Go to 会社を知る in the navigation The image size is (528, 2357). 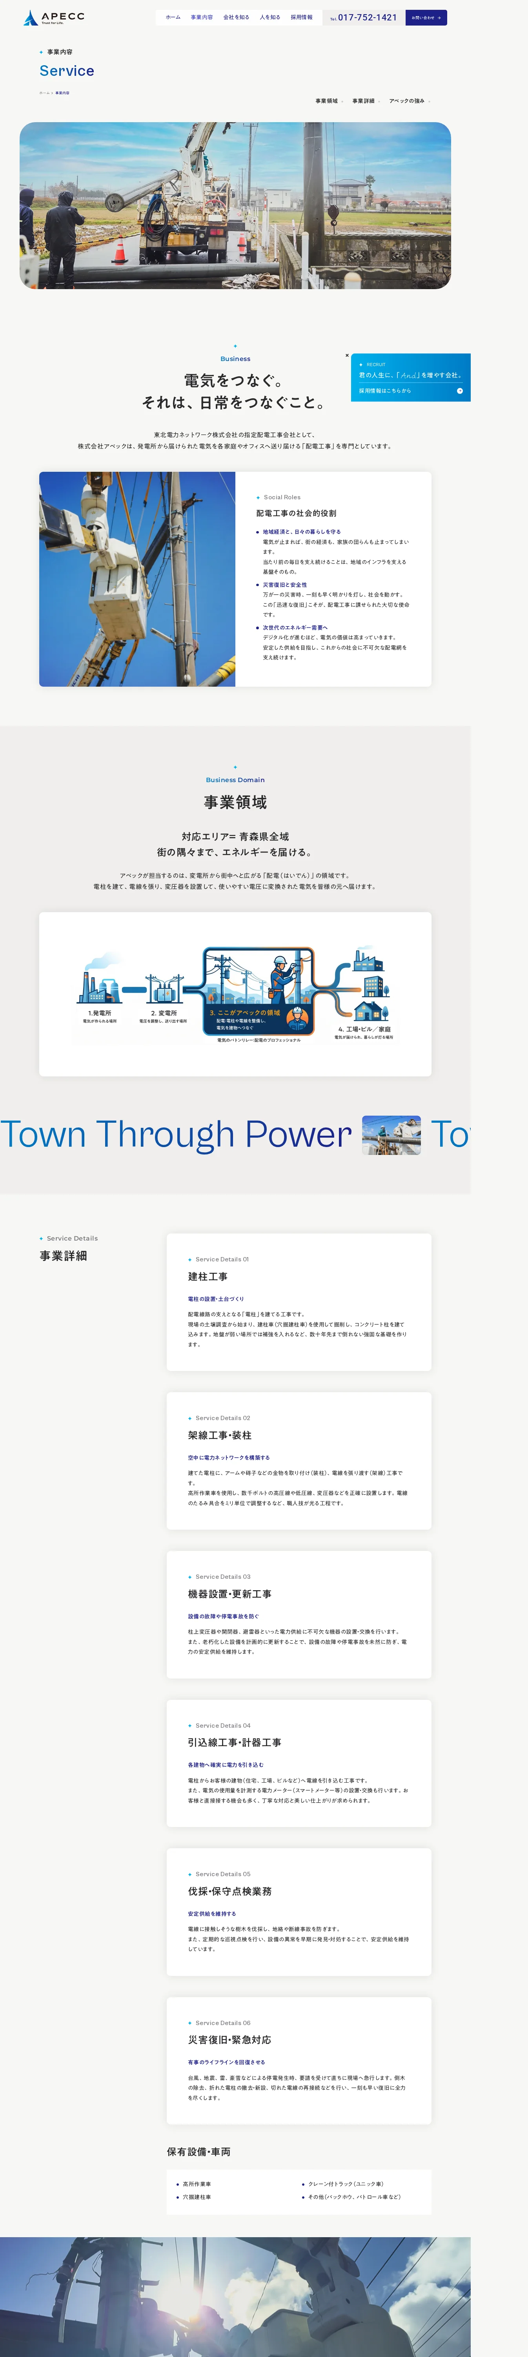[236, 17]
